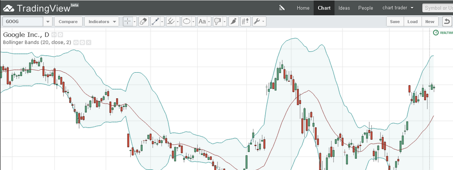
Task: Expand the ellipse shape options arrow
Action: [193, 22]
